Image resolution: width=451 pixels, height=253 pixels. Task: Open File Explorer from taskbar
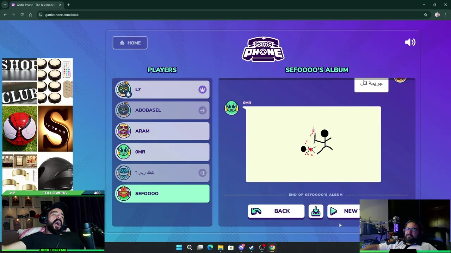[221, 247]
